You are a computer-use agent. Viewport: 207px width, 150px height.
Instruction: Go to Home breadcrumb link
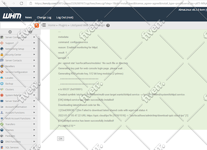tap(52, 25)
